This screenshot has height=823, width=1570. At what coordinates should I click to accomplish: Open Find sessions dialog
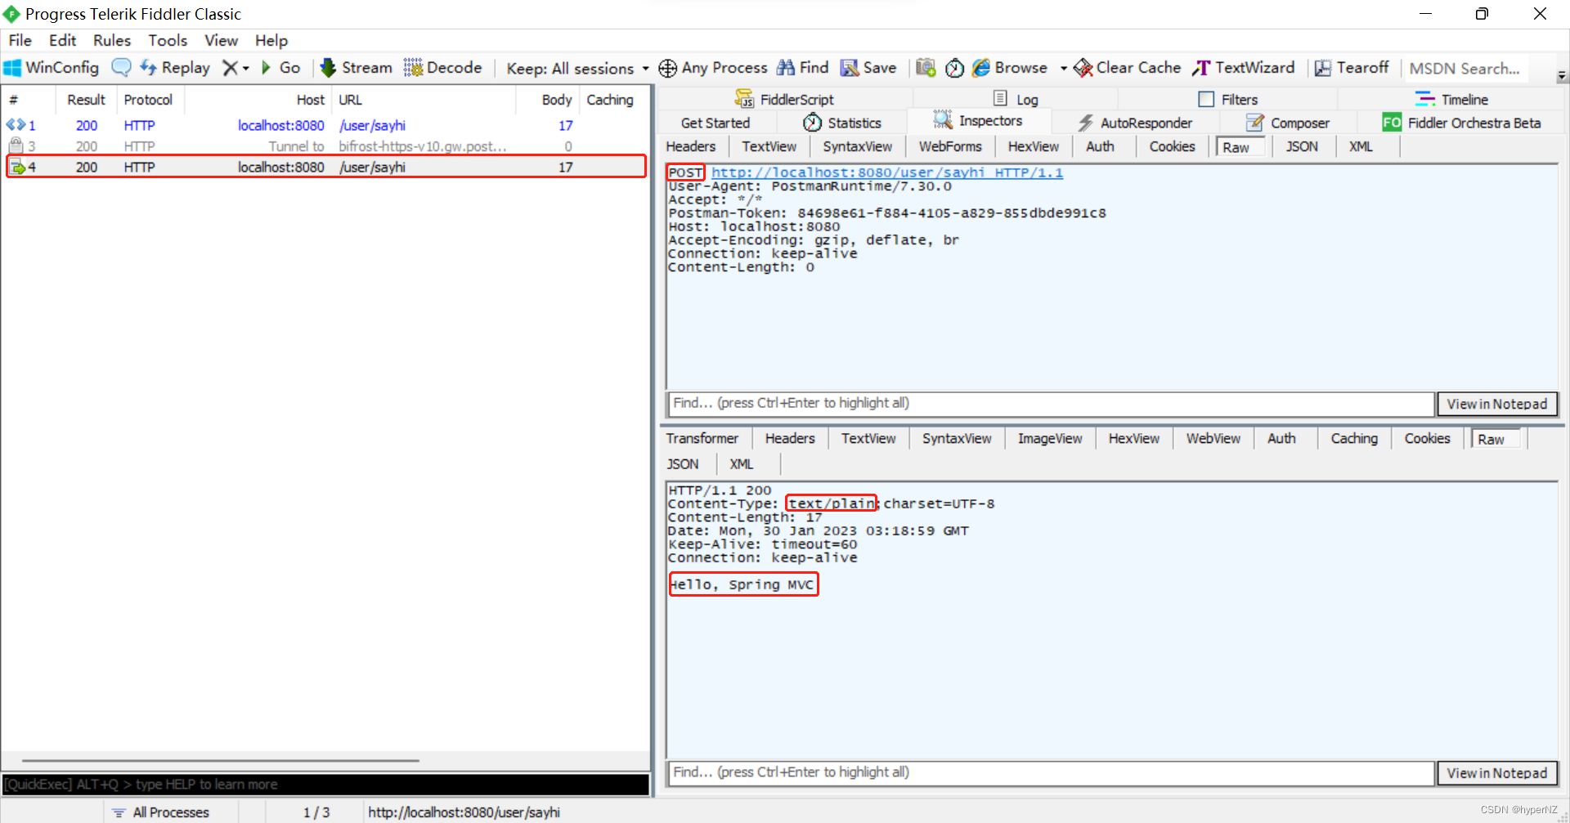pos(803,68)
